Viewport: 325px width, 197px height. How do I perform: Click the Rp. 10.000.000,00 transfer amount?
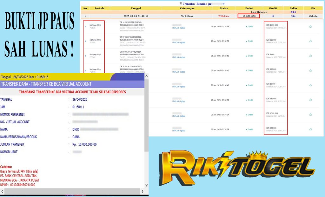(x=84, y=144)
